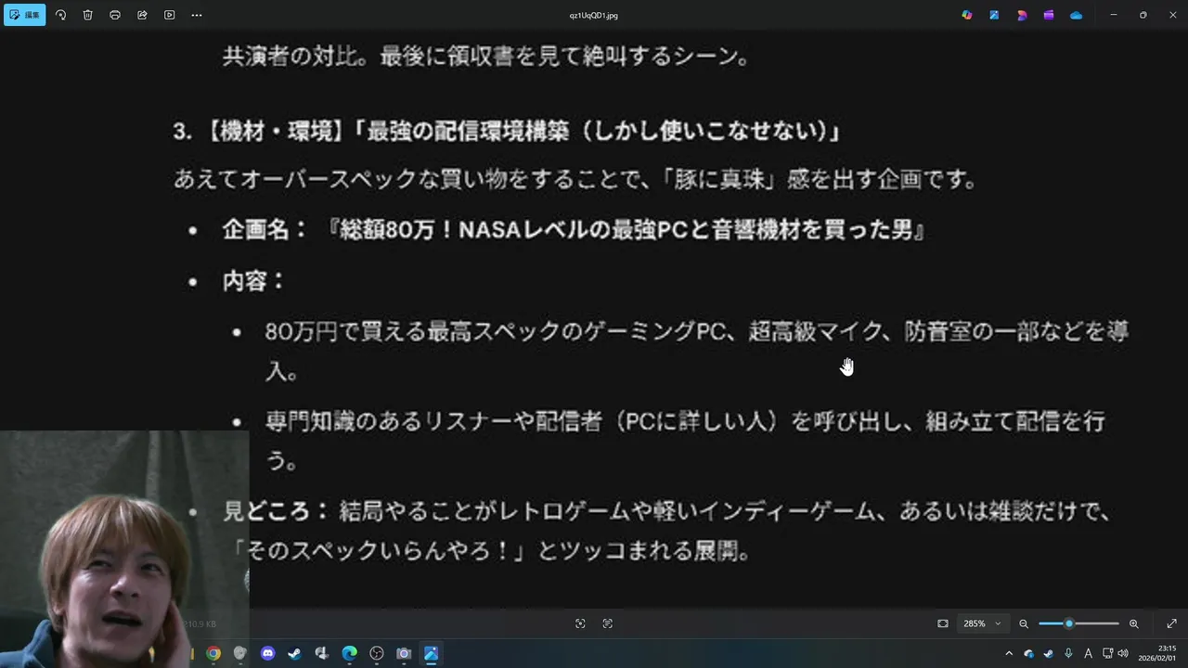Open Clipchamp icon in title bar
Image resolution: width=1188 pixels, height=668 pixels.
1022,15
